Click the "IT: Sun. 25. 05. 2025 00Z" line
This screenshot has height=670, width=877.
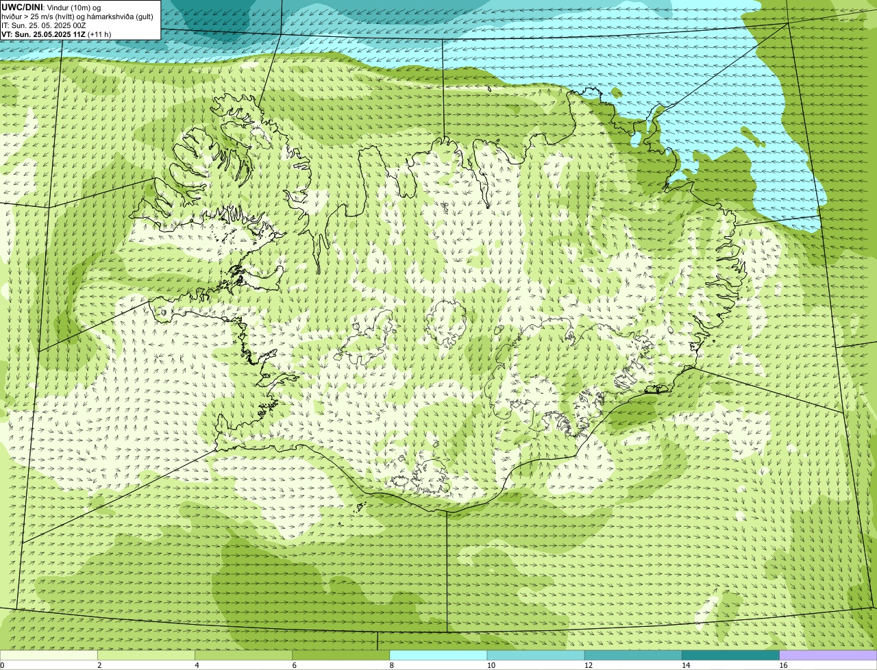point(44,25)
